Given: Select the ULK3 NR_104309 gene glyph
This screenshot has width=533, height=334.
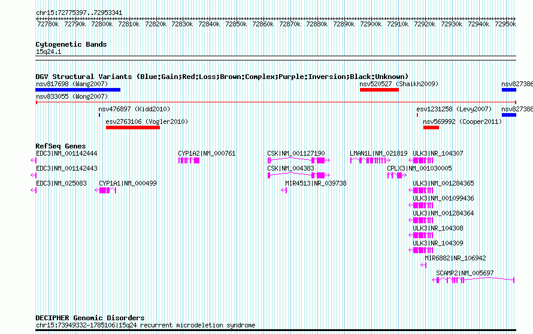Looking at the screenshot, I should [421, 250].
